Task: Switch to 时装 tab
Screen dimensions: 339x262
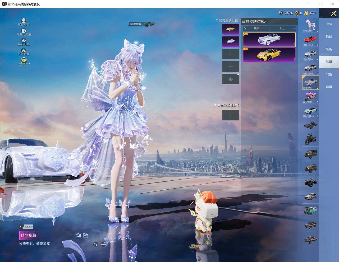Action: pyautogui.click(x=329, y=24)
